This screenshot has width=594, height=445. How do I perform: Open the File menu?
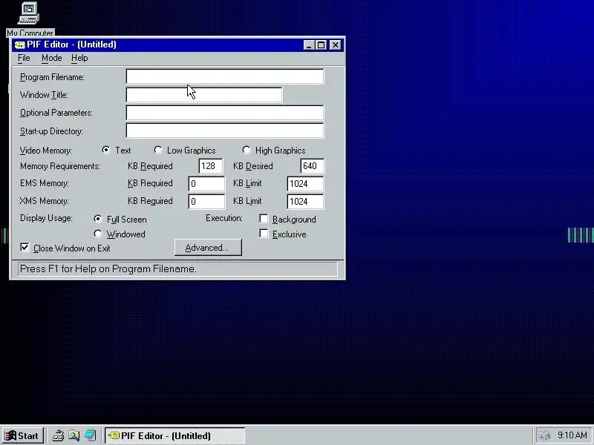(x=24, y=58)
